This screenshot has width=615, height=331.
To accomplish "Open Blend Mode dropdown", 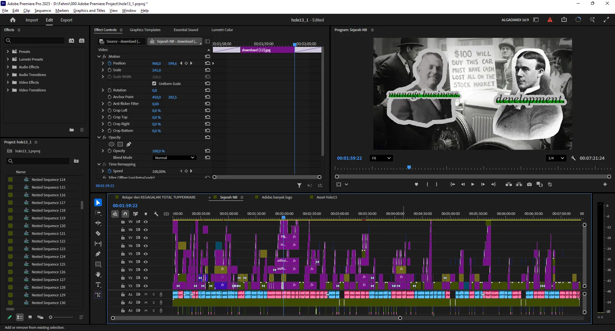I will [174, 157].
